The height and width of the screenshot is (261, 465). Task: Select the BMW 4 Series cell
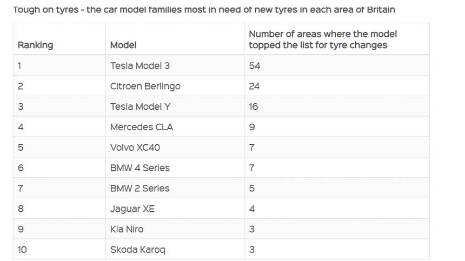140,168
